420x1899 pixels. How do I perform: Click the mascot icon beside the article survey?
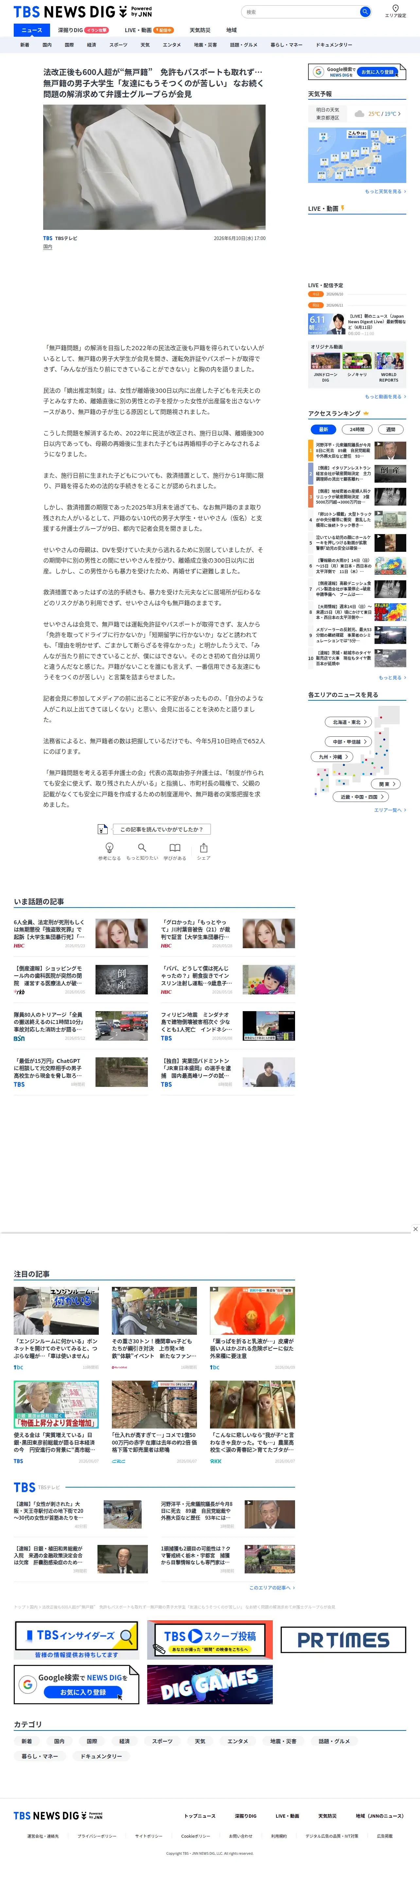point(103,830)
